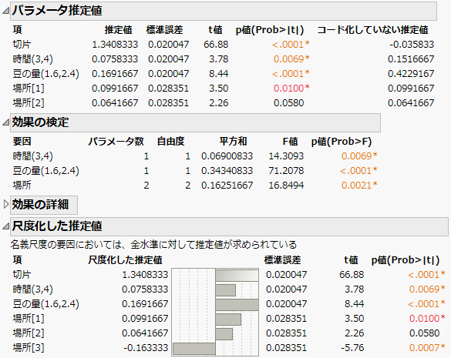Select 自由度 column header
Viewport: 451px width, 358px height.
click(170, 142)
